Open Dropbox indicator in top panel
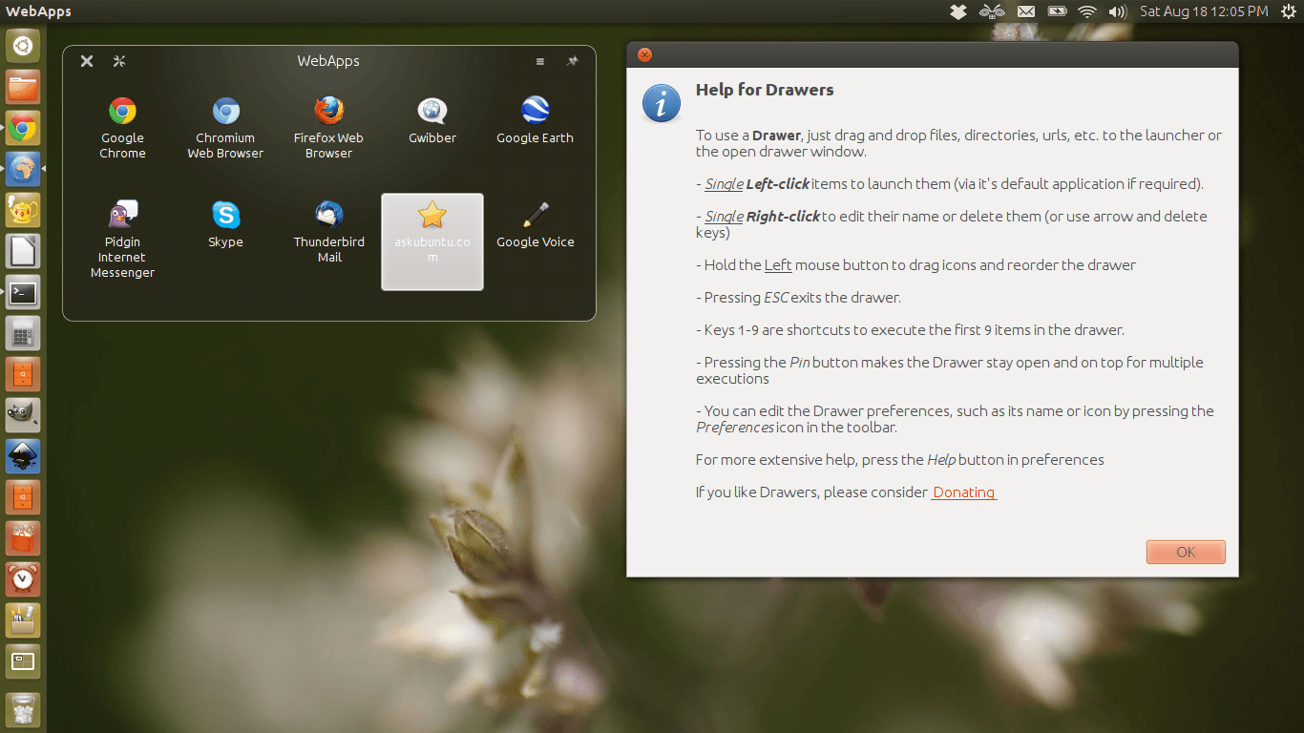 959,11
